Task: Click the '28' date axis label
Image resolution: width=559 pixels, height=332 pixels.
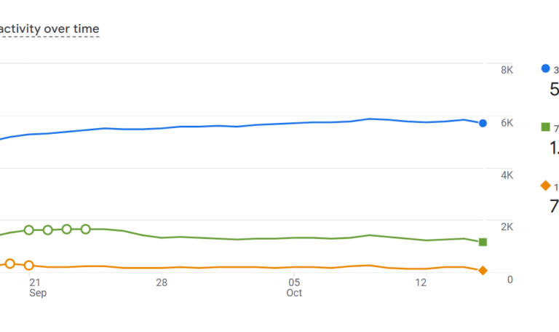Action: (162, 282)
